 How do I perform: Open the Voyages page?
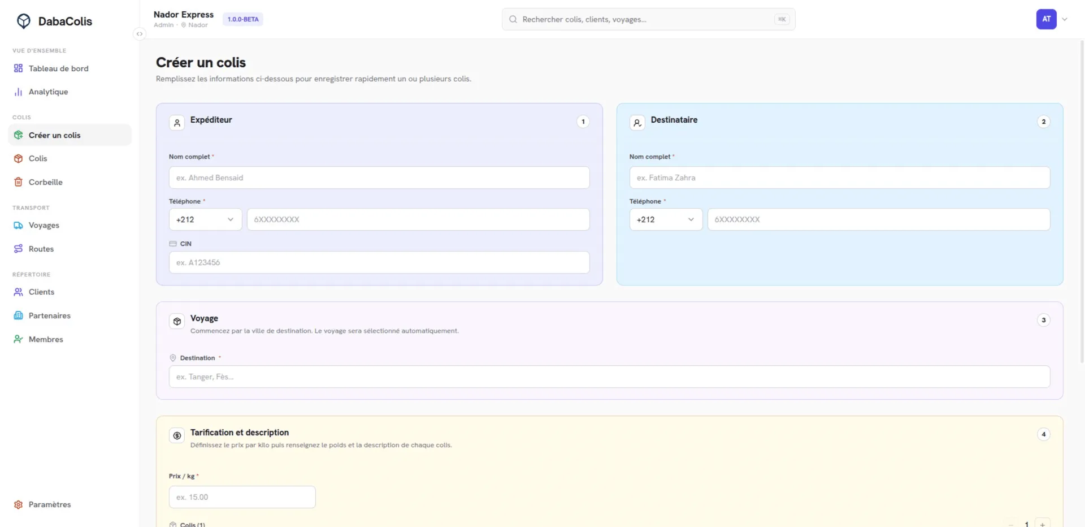(70, 225)
